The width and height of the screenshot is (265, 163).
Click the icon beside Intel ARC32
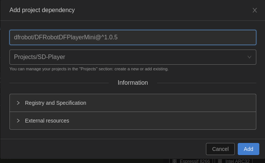220,161
